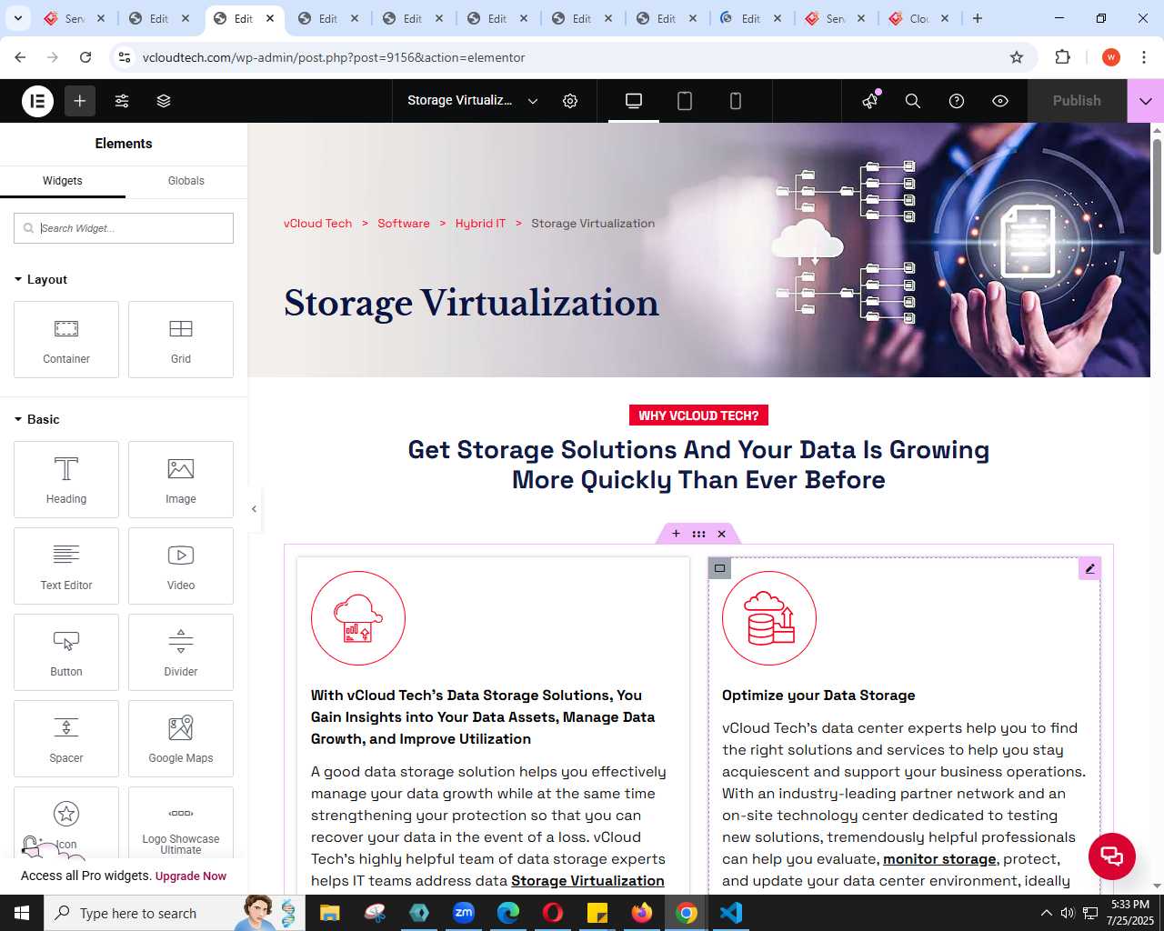
Task: Click the Storage Virtualization inline link
Action: click(587, 881)
